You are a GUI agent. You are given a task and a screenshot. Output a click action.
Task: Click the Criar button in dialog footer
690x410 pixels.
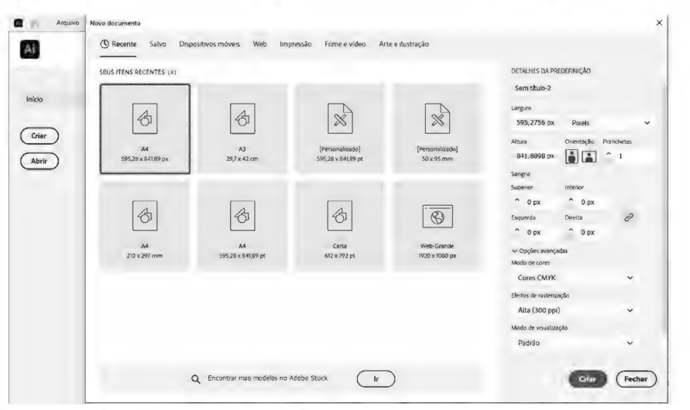pyautogui.click(x=588, y=379)
